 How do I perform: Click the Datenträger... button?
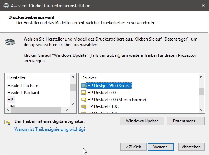pos(185,121)
